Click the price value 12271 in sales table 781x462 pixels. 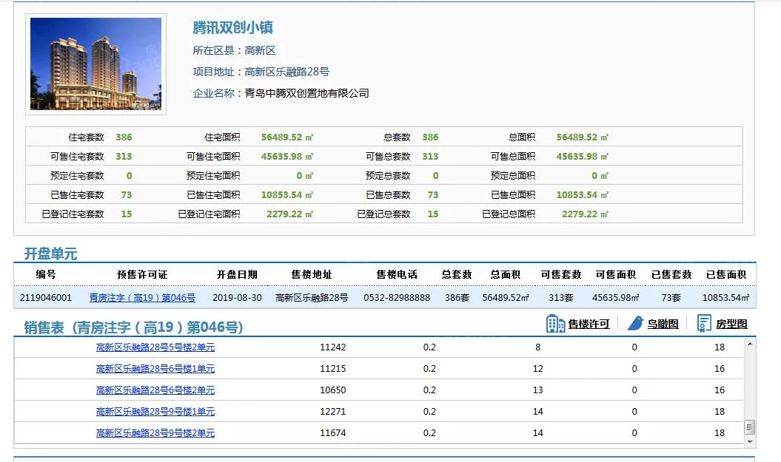(332, 411)
